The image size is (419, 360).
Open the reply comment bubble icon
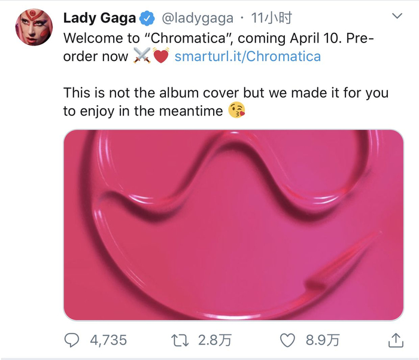tap(72, 340)
